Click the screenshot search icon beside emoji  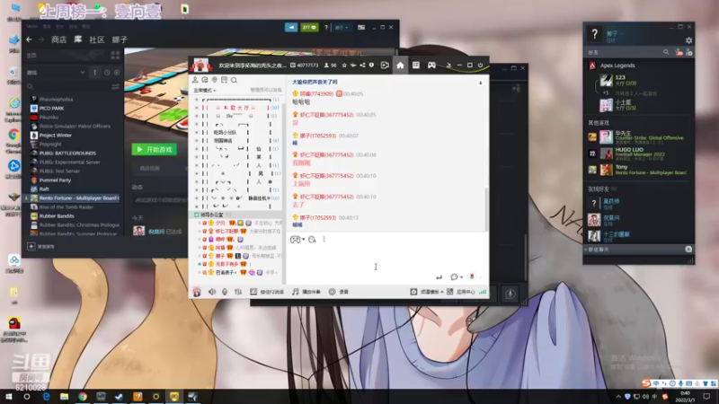pyautogui.click(x=312, y=240)
